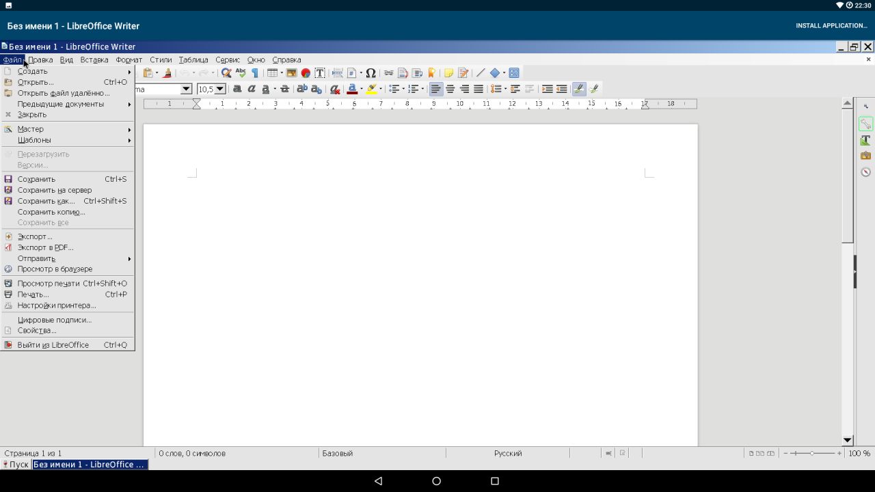Enable center alignment

point(450,89)
